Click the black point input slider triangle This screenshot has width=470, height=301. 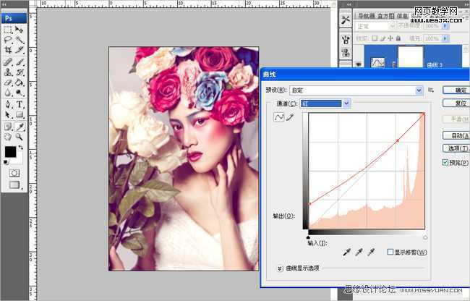tap(308, 237)
